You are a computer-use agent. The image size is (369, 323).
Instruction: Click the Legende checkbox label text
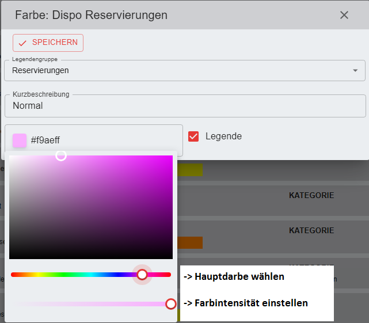pyautogui.click(x=223, y=136)
